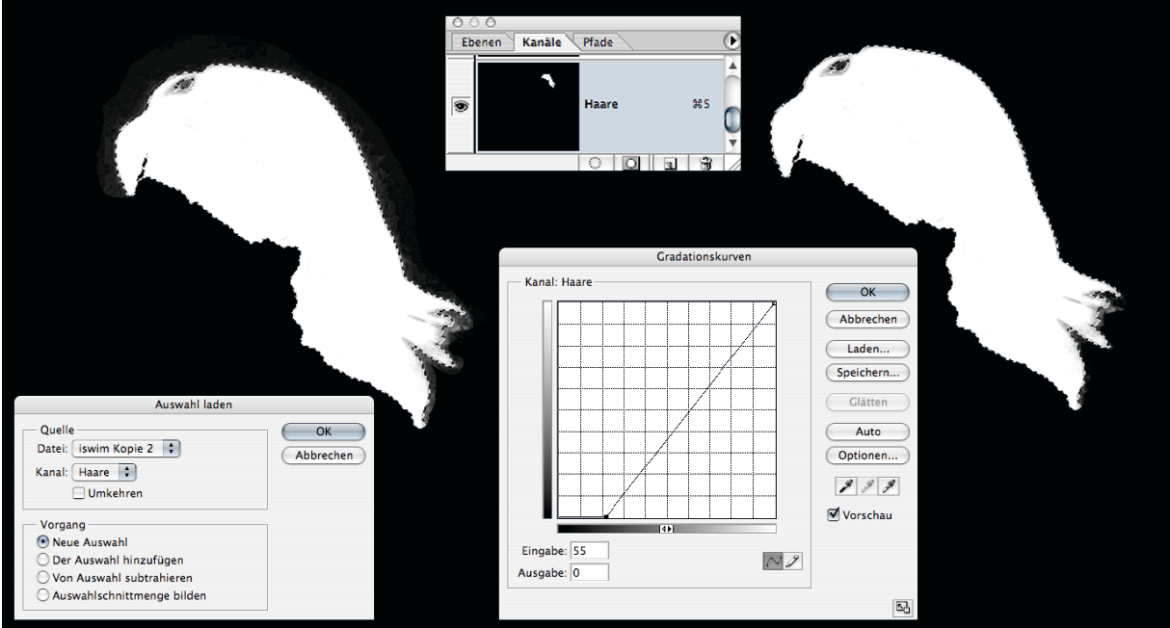The height and width of the screenshot is (628, 1170).
Task: Click the Kanäle panel scroll up arrow
Action: click(731, 65)
